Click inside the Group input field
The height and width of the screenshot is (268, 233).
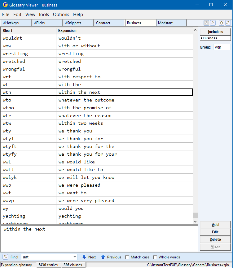222,46
